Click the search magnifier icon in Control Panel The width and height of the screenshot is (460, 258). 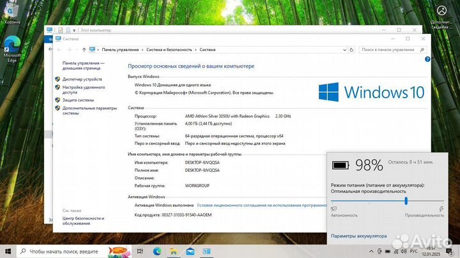tap(422, 50)
